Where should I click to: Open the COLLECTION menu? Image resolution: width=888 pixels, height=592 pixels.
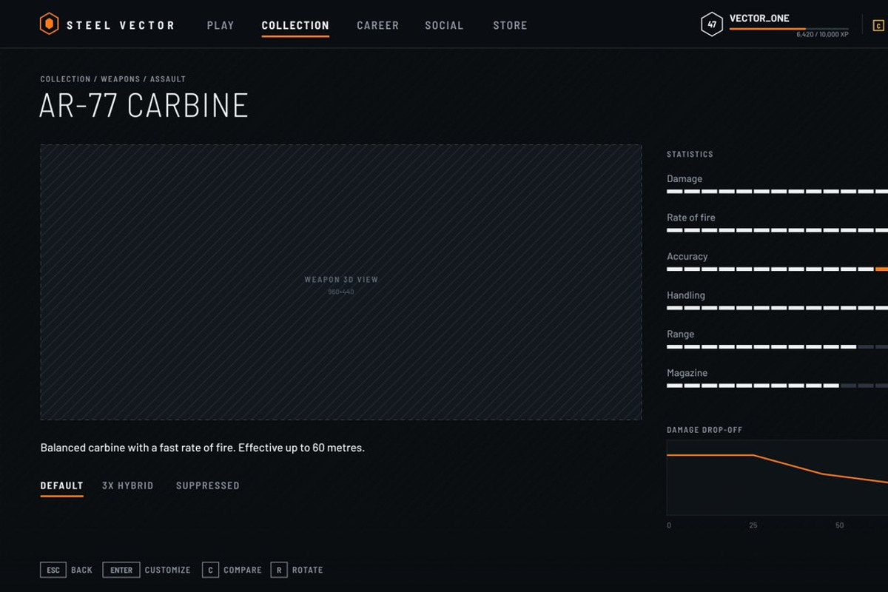[295, 25]
